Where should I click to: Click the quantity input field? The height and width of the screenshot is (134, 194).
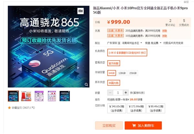(x=118, y=93)
